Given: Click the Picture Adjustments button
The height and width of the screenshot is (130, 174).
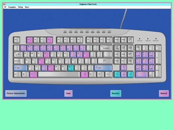Looking at the screenshot, I should 16,93.
